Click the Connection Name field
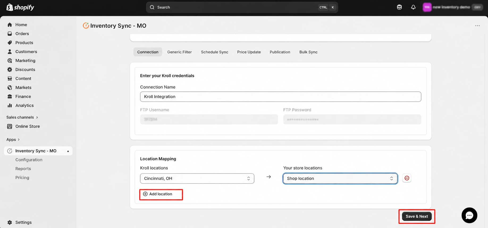This screenshot has height=228, width=488. tap(280, 97)
